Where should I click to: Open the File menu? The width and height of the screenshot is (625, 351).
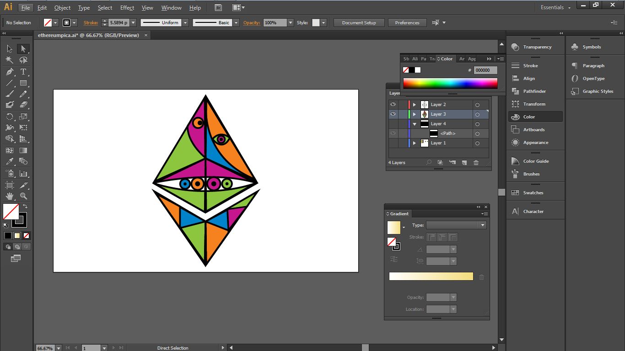coord(26,8)
